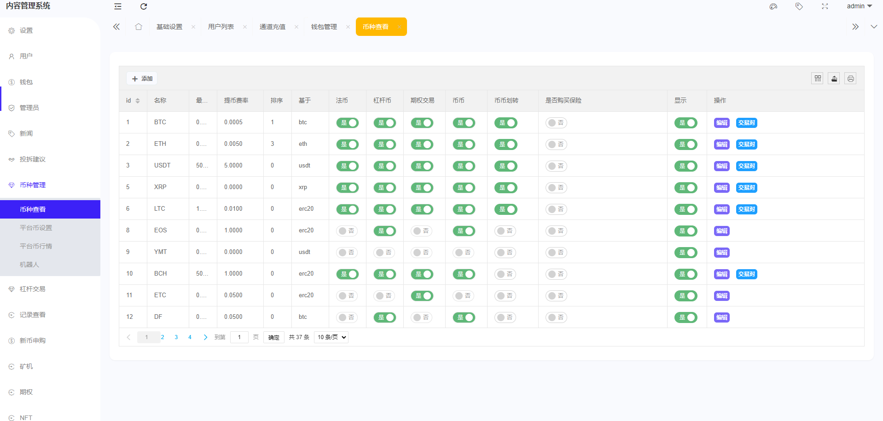The image size is (883, 421).
Task: Open the 交易对 button for USDT
Action: coord(746,166)
